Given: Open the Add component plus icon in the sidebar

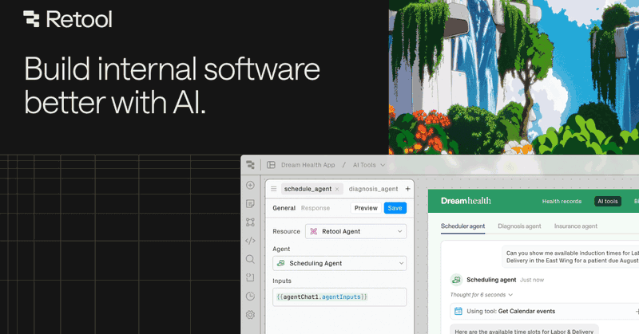Looking at the screenshot, I should (x=250, y=185).
